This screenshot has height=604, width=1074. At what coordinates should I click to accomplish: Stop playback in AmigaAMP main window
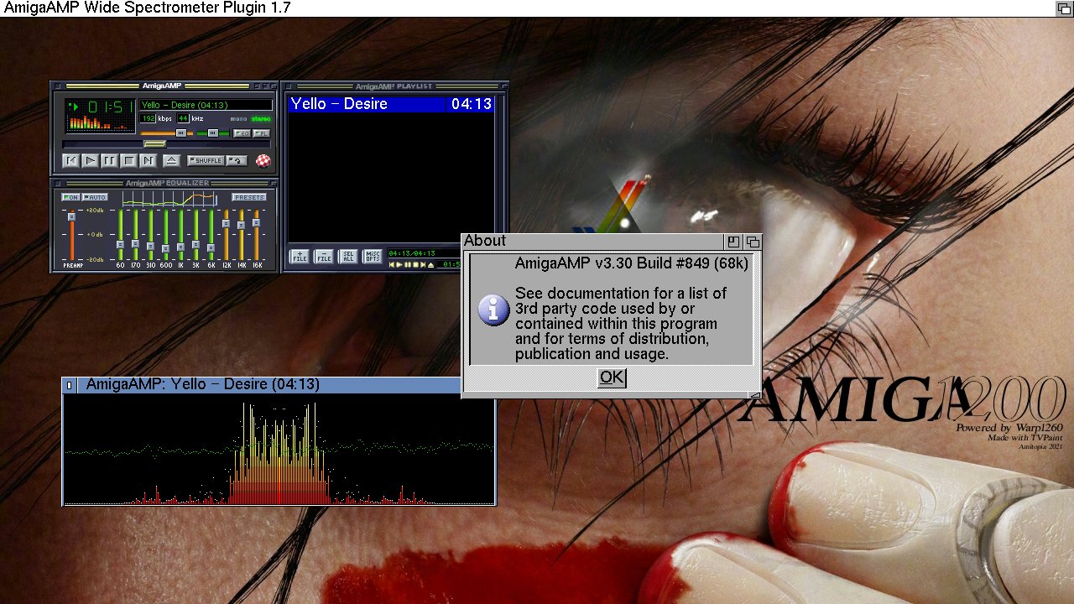coord(129,161)
